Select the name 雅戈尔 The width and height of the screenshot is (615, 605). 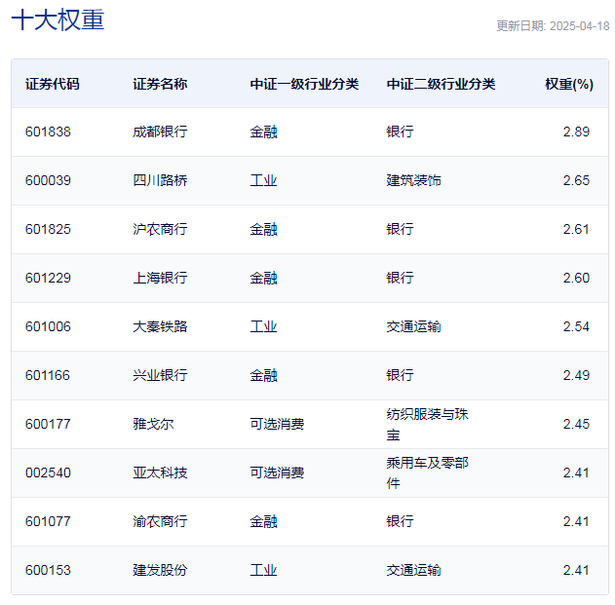(x=153, y=424)
